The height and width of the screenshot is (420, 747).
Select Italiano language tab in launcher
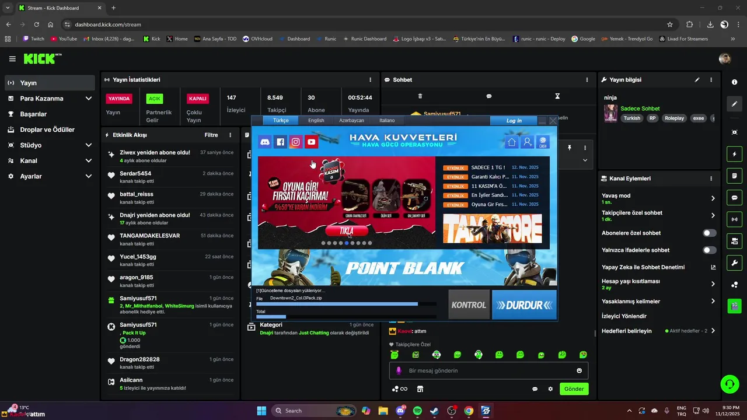(387, 120)
